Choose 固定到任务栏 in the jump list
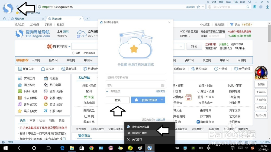 coord(150,133)
